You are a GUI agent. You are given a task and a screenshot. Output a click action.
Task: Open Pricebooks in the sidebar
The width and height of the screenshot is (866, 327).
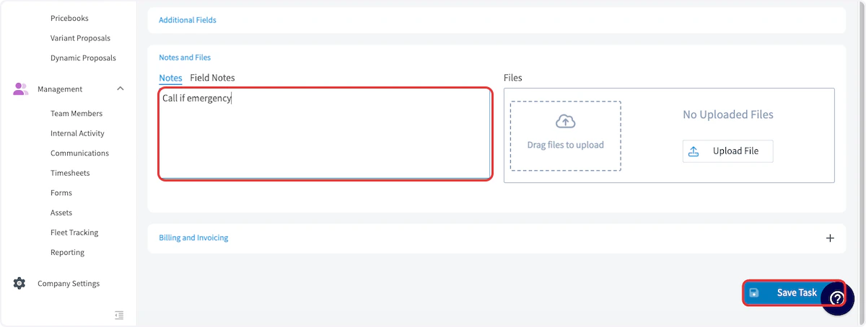69,18
